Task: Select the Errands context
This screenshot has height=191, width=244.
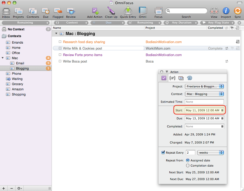Action: (17, 42)
